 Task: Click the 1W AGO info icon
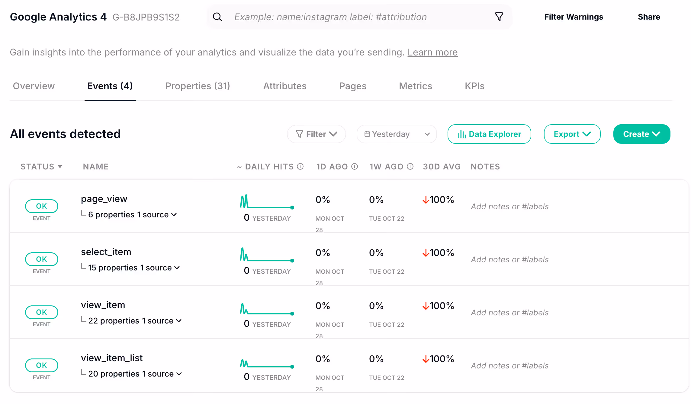click(410, 166)
